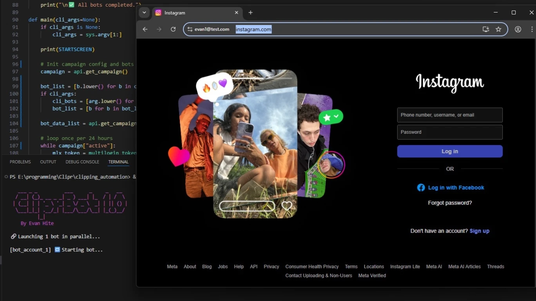The image size is (536, 301).
Task: Click Forgot password?
Action: coord(450,203)
